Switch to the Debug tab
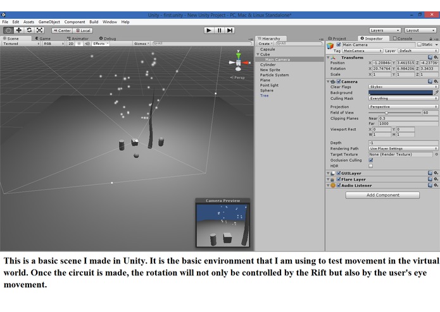The width and height of the screenshot is (440, 312). (x=108, y=39)
